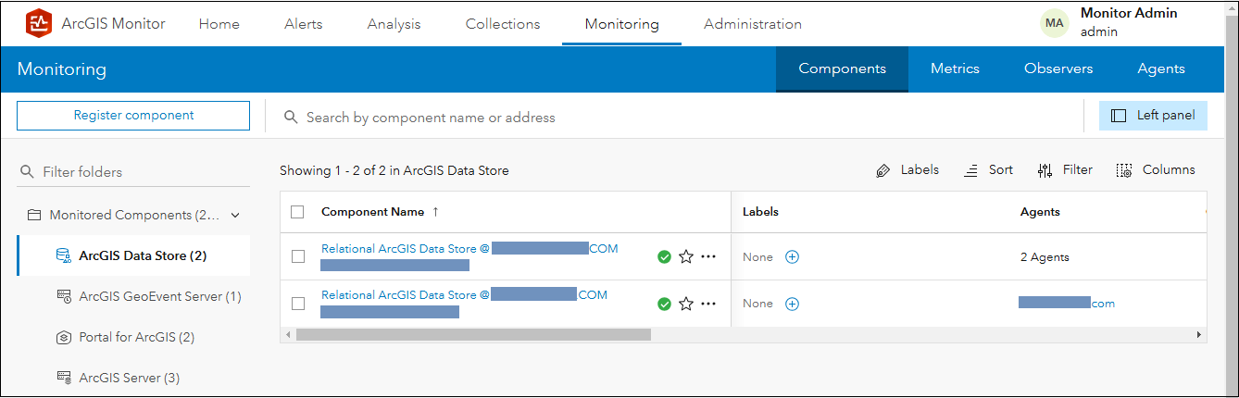Click the green status icon in second row

pos(664,304)
